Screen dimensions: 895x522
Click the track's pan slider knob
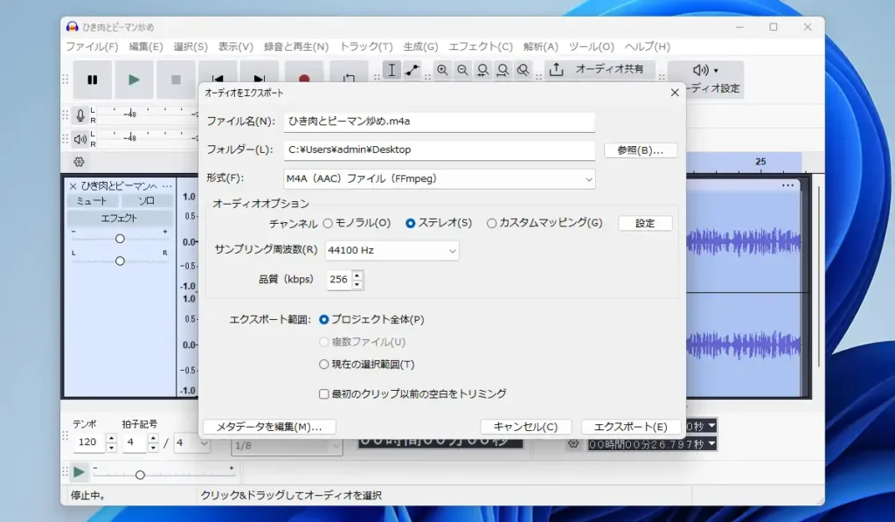(119, 260)
